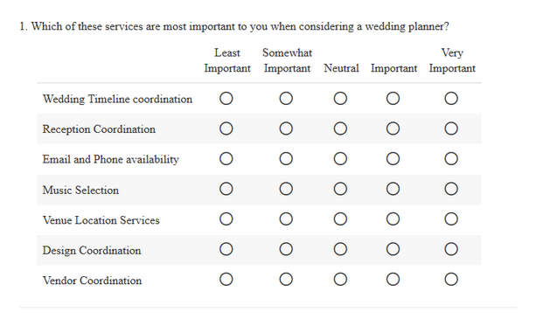Screen dimensions: 543x319
Task: Rate Wedding Timeline coordination as Least Important
Action: [x=226, y=99]
